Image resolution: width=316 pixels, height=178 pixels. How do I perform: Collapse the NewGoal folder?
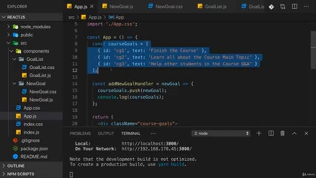[x=32, y=84]
